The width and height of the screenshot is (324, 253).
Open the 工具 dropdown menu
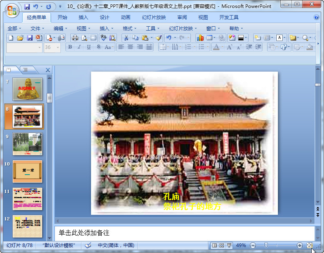(153, 28)
